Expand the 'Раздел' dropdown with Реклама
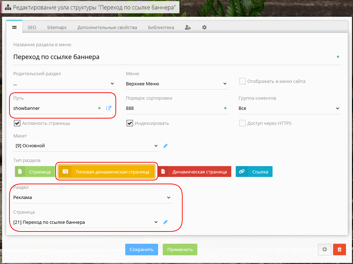 point(92,198)
